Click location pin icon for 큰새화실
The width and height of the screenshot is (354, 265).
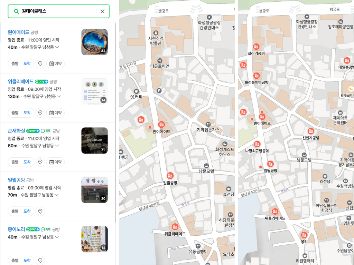tap(40, 162)
